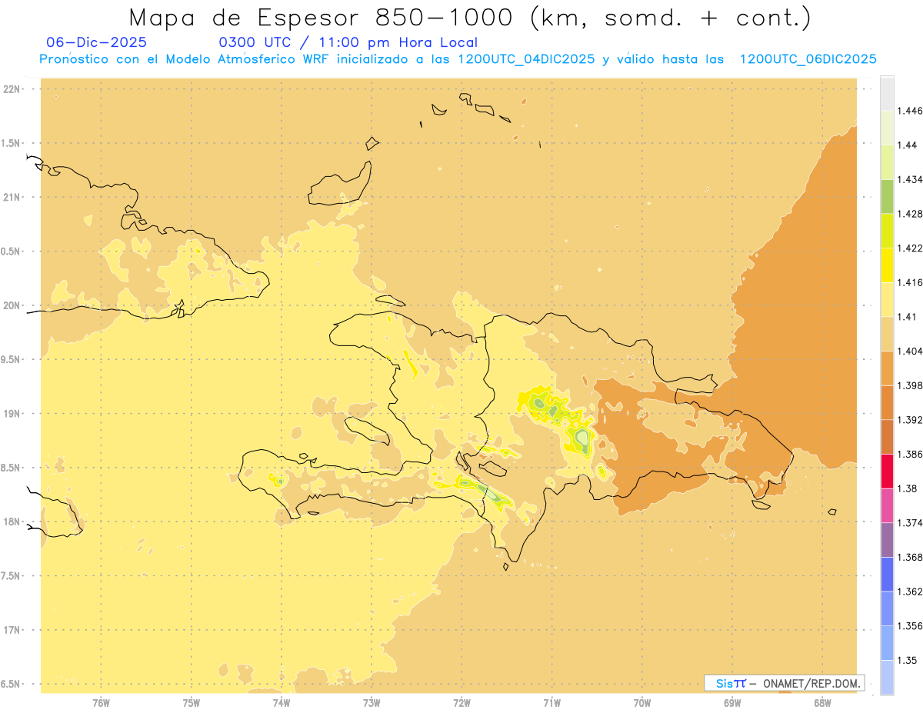
Task: Click the colorbar value '1.41'
Action: tap(907, 317)
